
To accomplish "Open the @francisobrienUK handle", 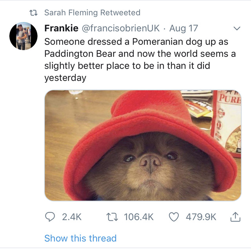I will (x=120, y=28).
